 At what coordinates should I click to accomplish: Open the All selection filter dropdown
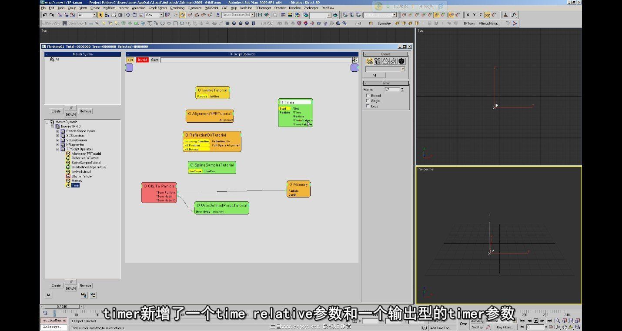coord(94,15)
